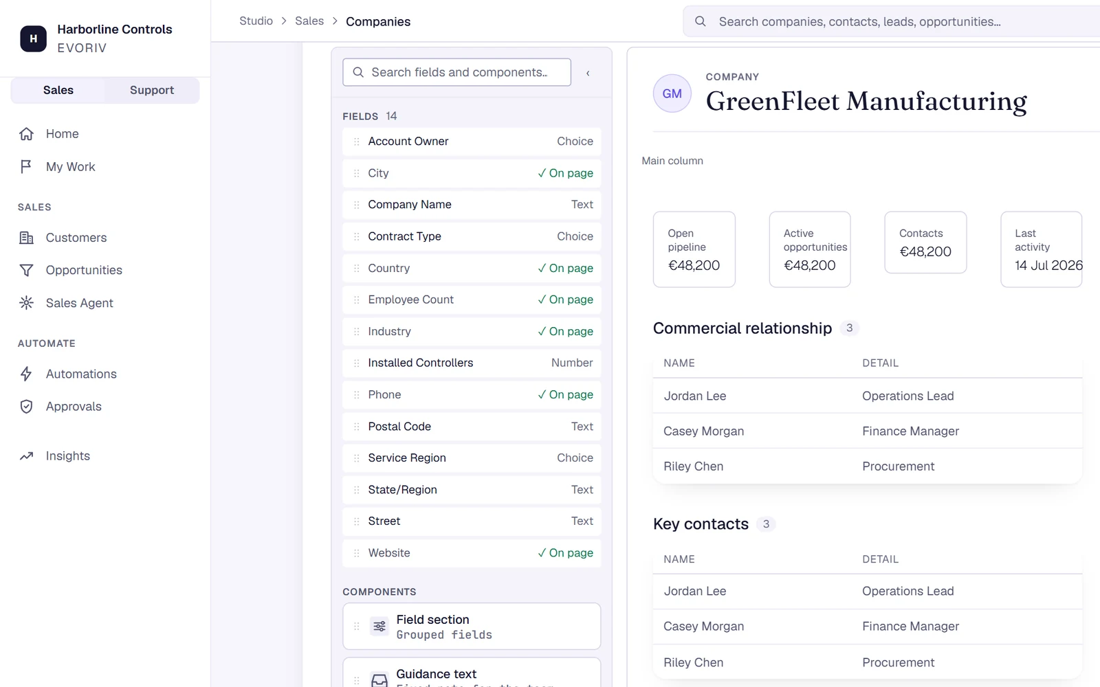
Task: Grab the drag handle on Field section component
Action: click(356, 627)
